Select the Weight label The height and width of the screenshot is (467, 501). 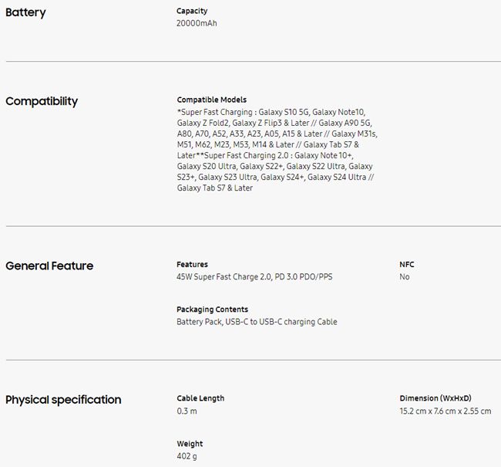pos(190,444)
